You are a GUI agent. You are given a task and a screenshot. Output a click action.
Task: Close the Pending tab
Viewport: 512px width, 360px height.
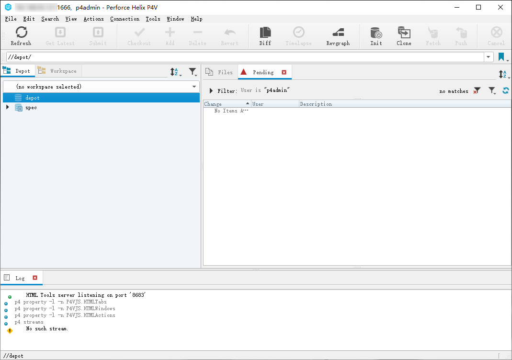pyautogui.click(x=284, y=72)
